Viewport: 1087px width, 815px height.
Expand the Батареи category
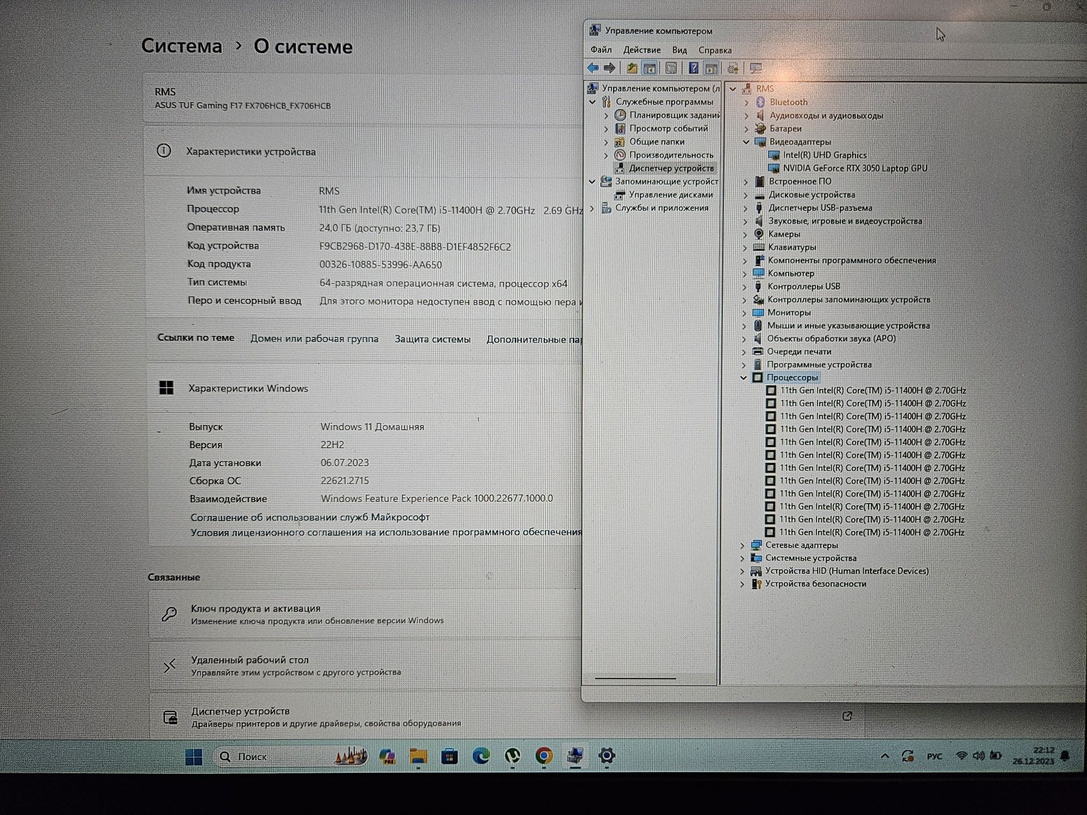pos(746,129)
